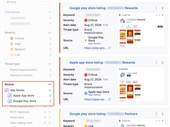Image resolution: width=170 pixels, height=127 pixels.
Task: Expand the MCP registries source group
Action: 50,112
